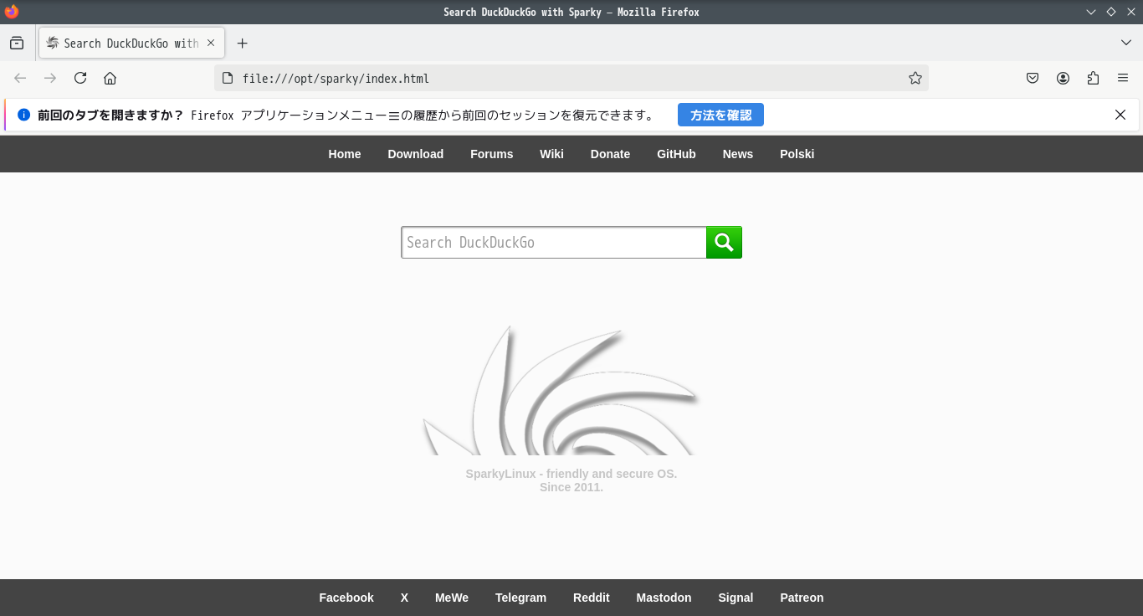Screen dimensions: 1143x616
Task: Visit the Reddit footer link
Action: click(592, 598)
